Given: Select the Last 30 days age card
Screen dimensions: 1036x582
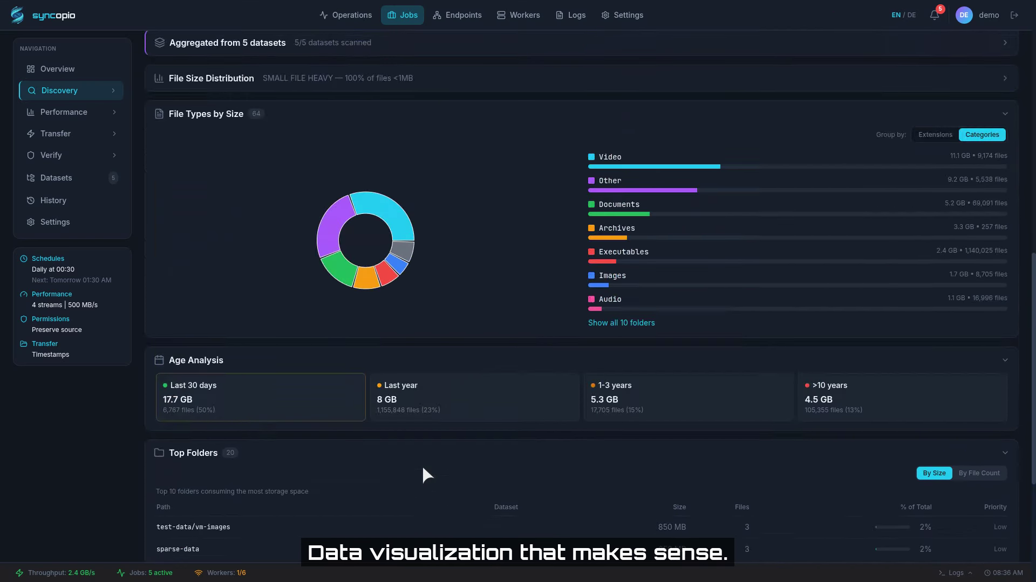Looking at the screenshot, I should coord(261,397).
